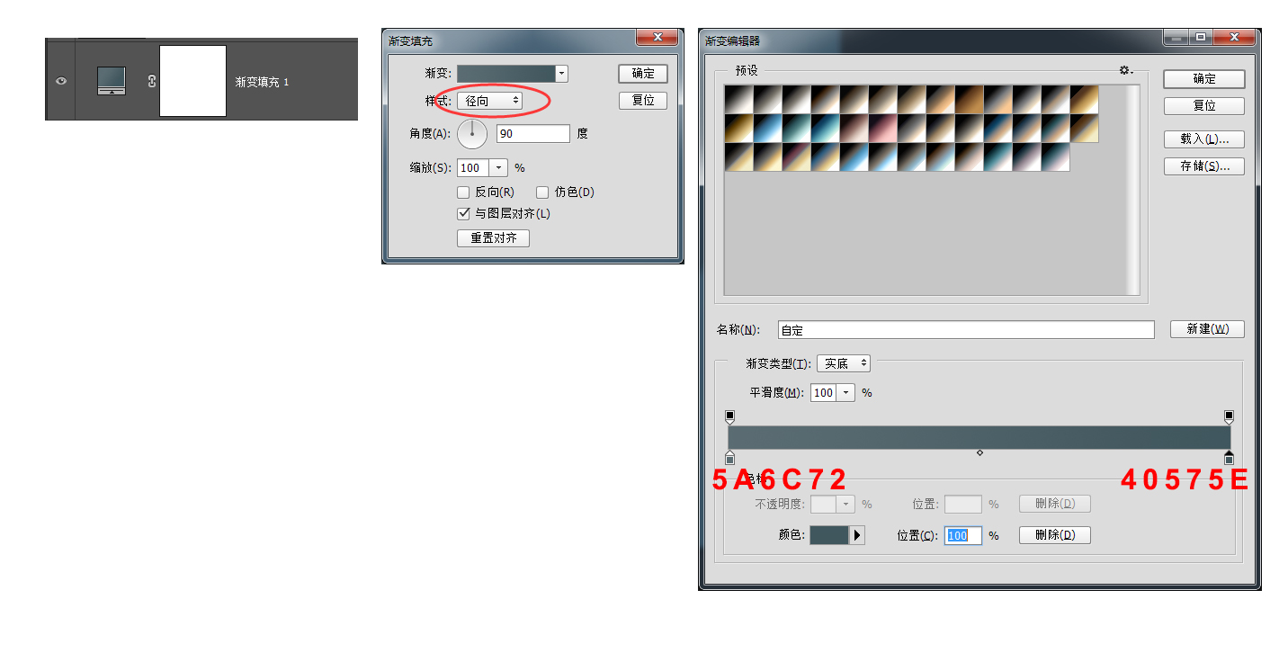1288x671 pixels.
Task: Click the presets list vertical scrollbar
Action: coord(1133,189)
